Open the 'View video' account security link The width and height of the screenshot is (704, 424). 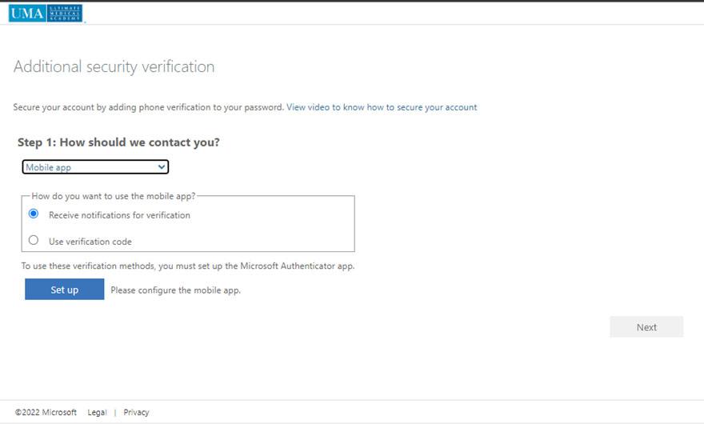(x=381, y=107)
